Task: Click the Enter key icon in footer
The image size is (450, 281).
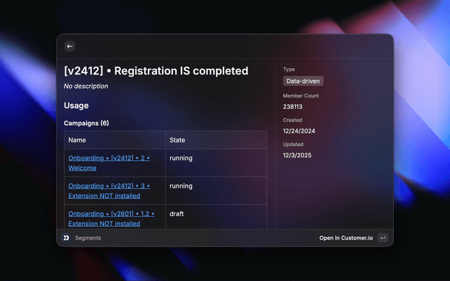Action: pos(382,238)
